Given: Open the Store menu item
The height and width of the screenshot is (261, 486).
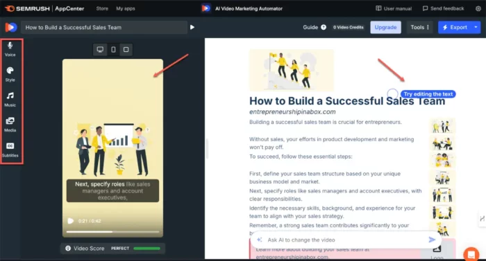Looking at the screenshot, I should pos(102,8).
